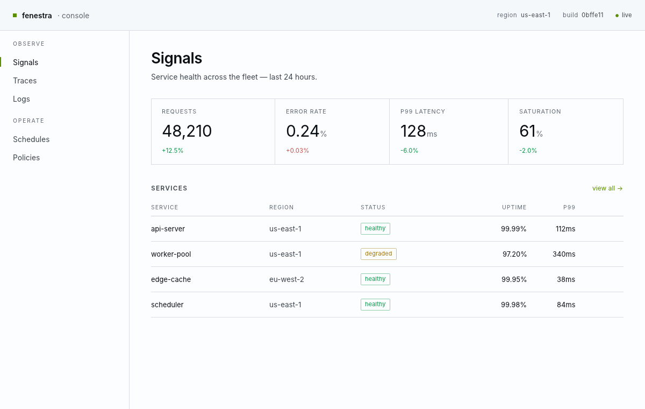Select the edge-cache service name
This screenshot has height=409, width=645.
tap(171, 279)
